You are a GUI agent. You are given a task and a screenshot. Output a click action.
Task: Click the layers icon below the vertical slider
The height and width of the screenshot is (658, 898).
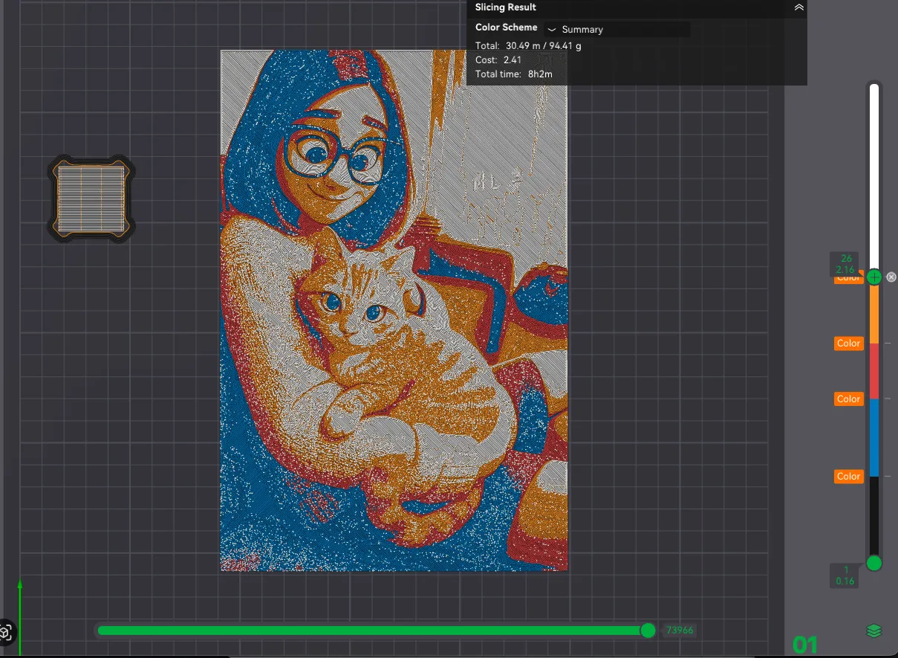coord(874,630)
